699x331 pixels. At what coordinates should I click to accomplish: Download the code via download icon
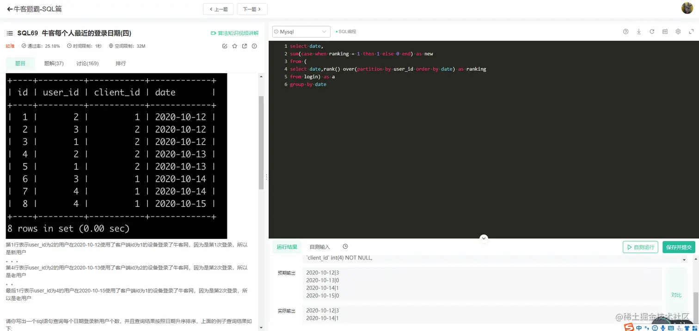(x=638, y=31)
